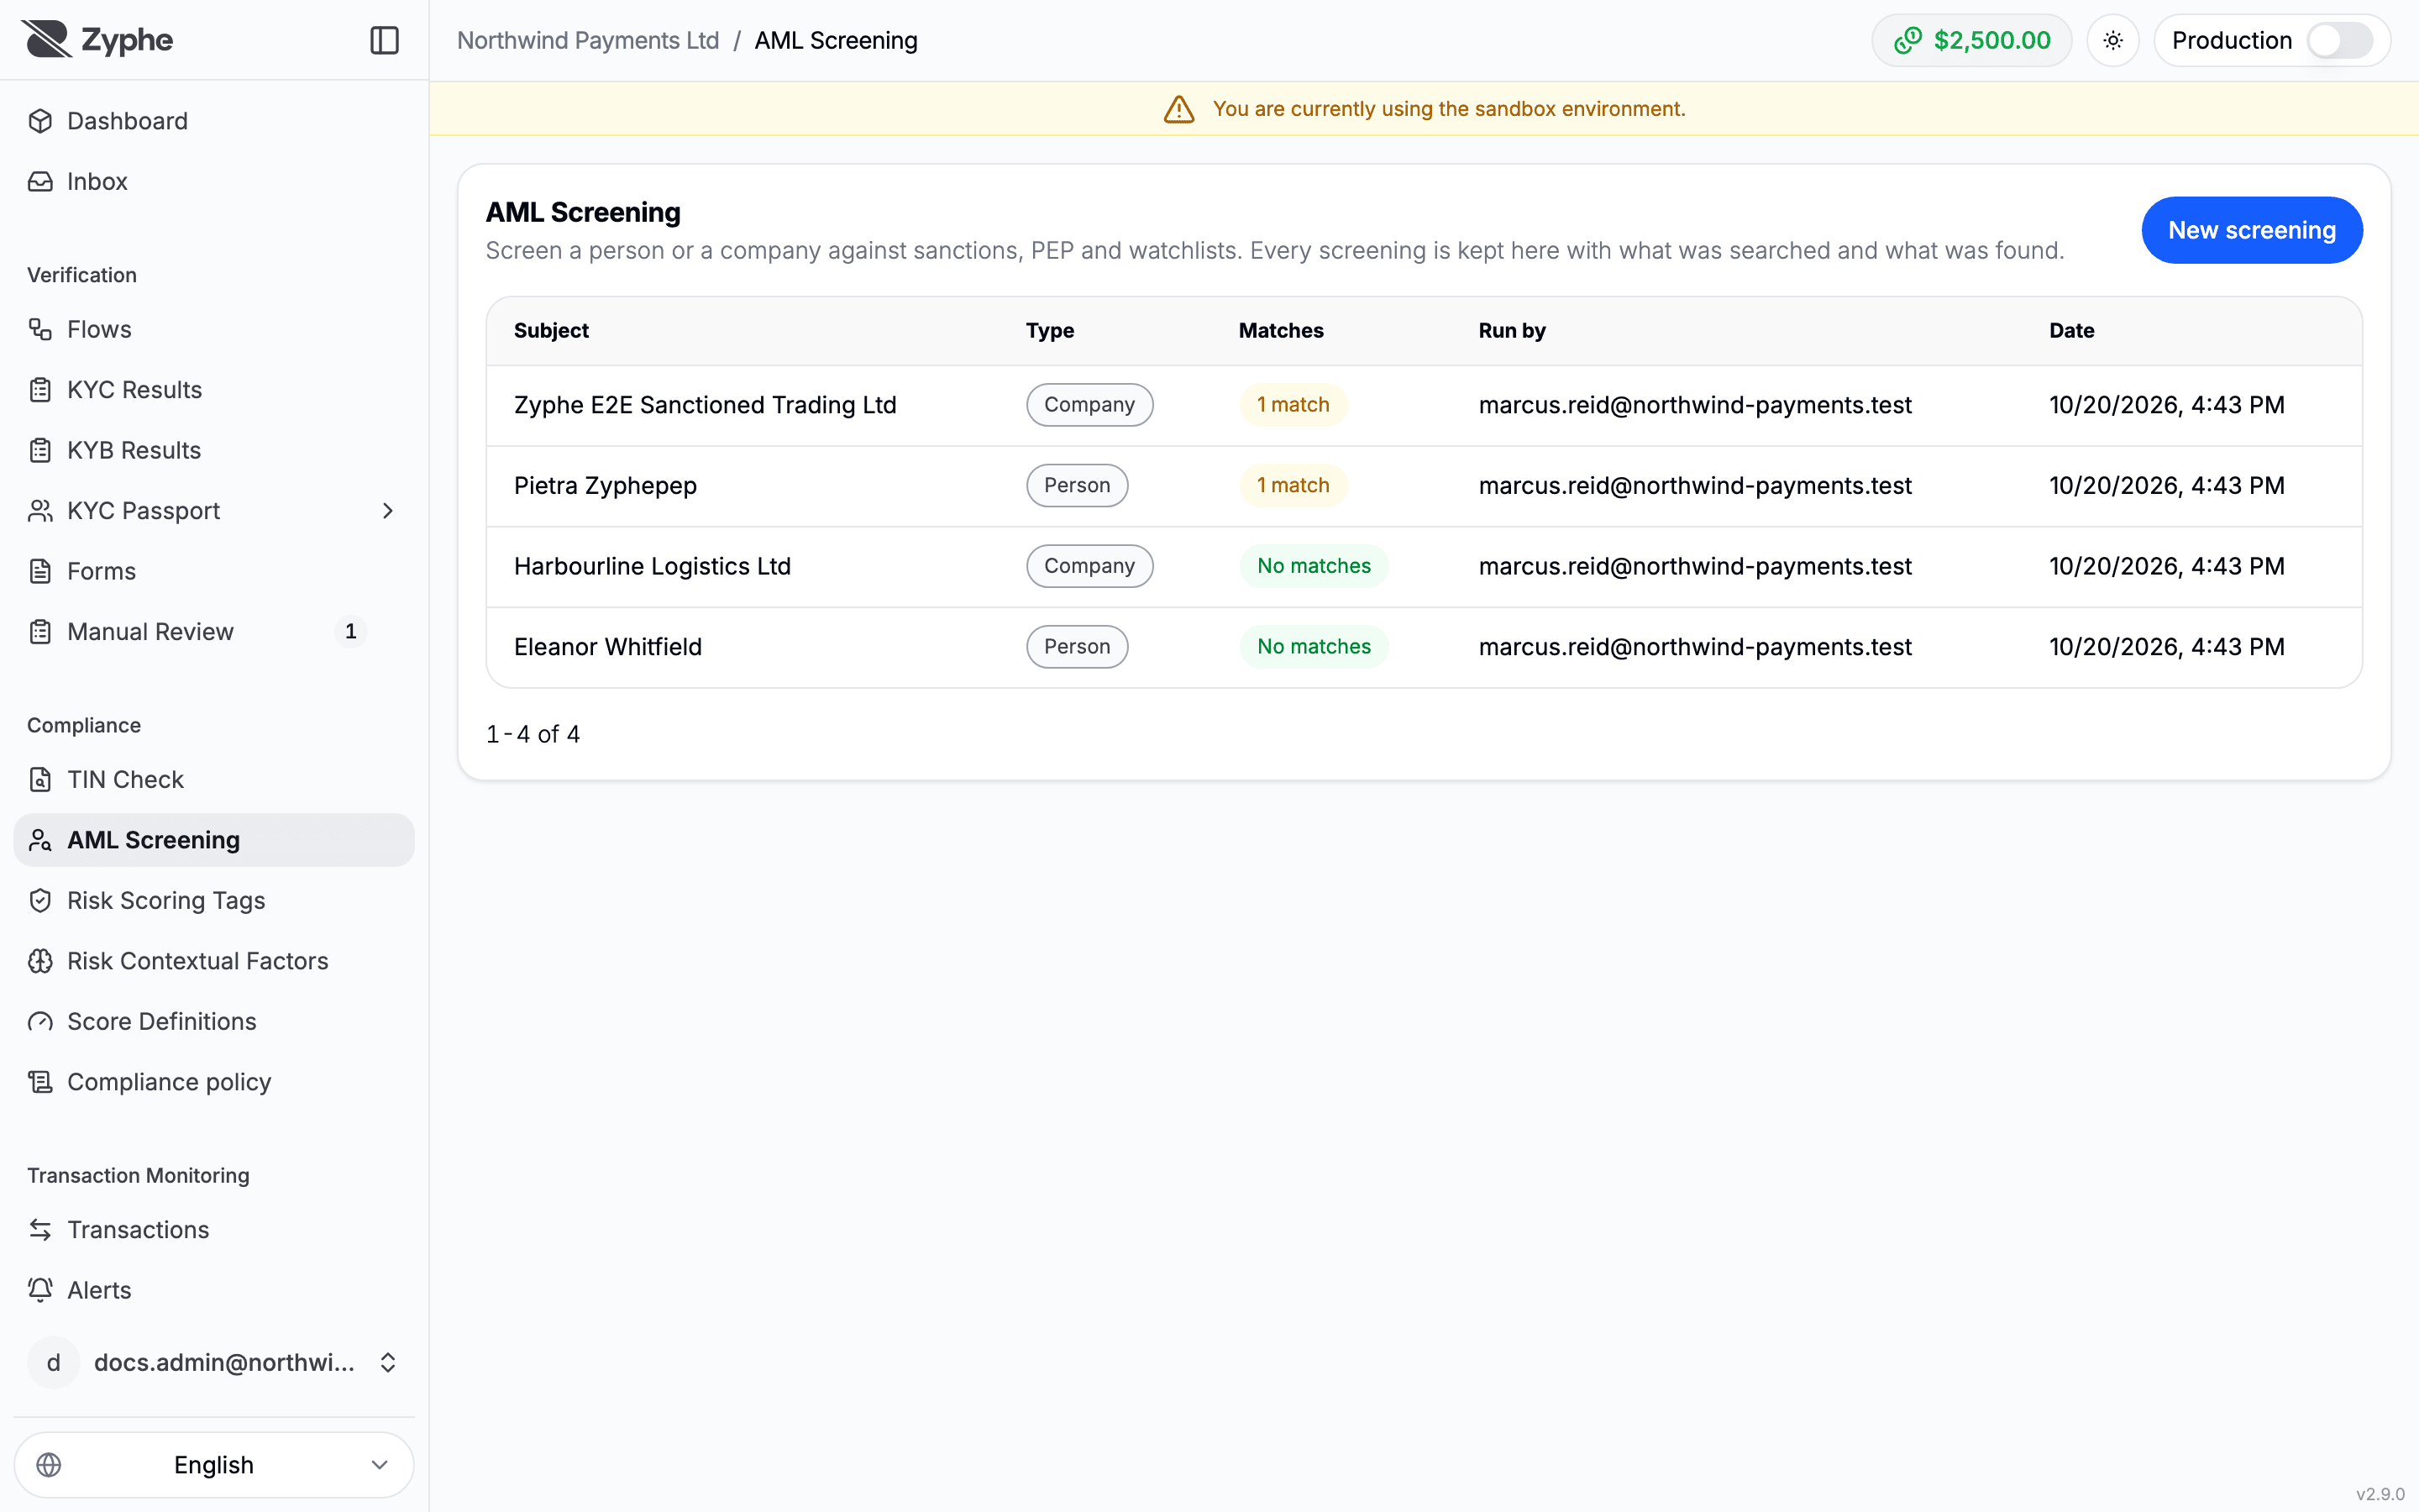Click the Matches column header
Viewport: 2419px width, 1512px height.
pos(1280,330)
